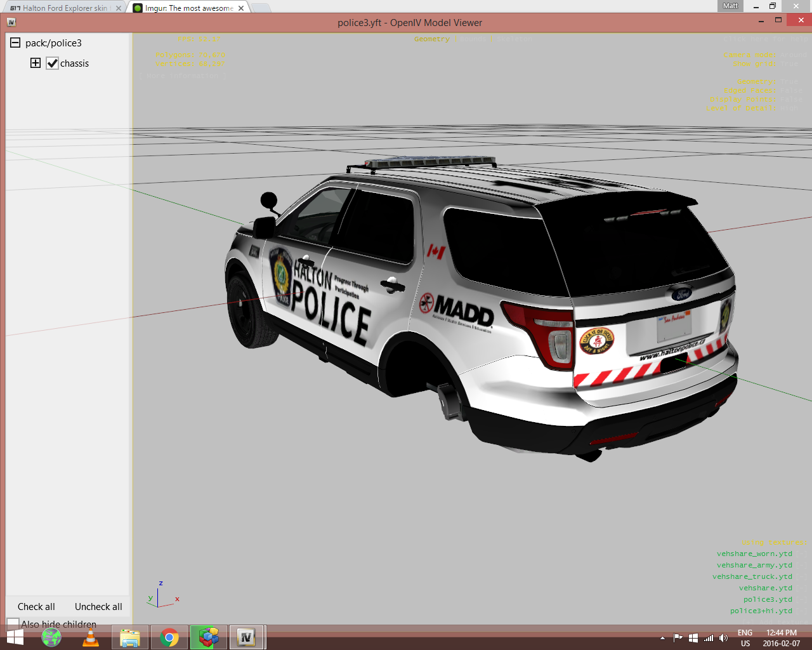This screenshot has width=812, height=650.
Task: Open File Explorer from the taskbar
Action: click(130, 637)
